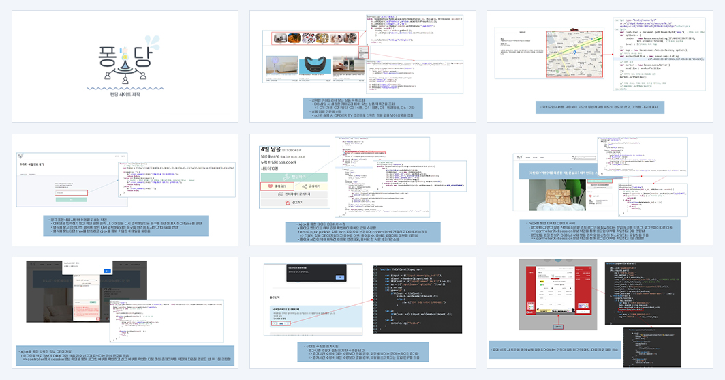Click the hand icon on the green funding button
The image size is (725, 380).
click(x=287, y=177)
